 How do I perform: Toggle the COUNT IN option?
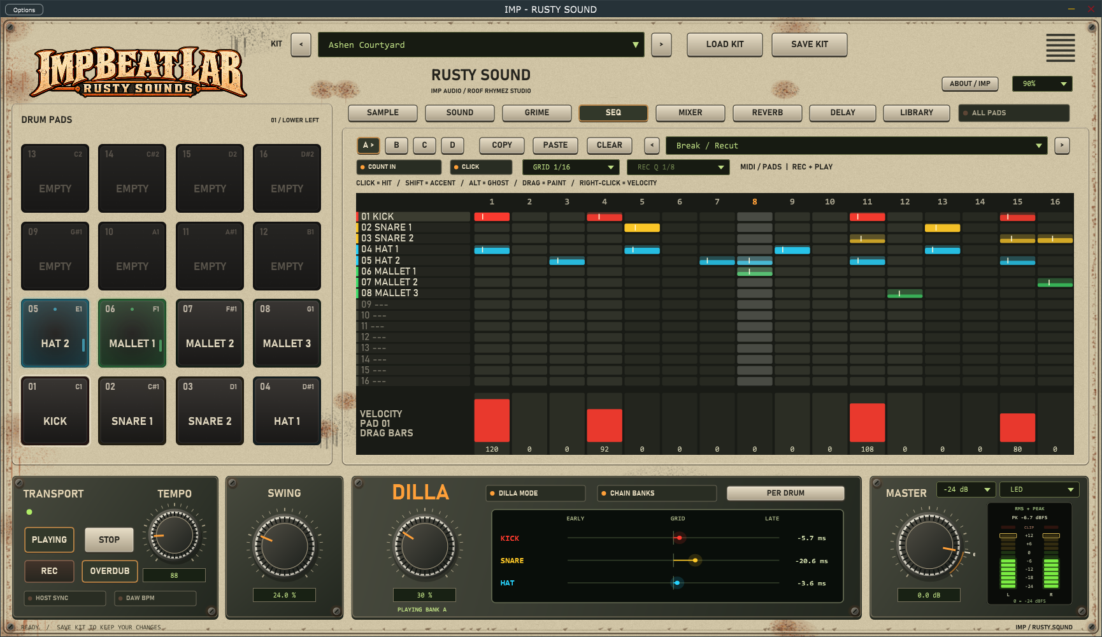click(399, 167)
